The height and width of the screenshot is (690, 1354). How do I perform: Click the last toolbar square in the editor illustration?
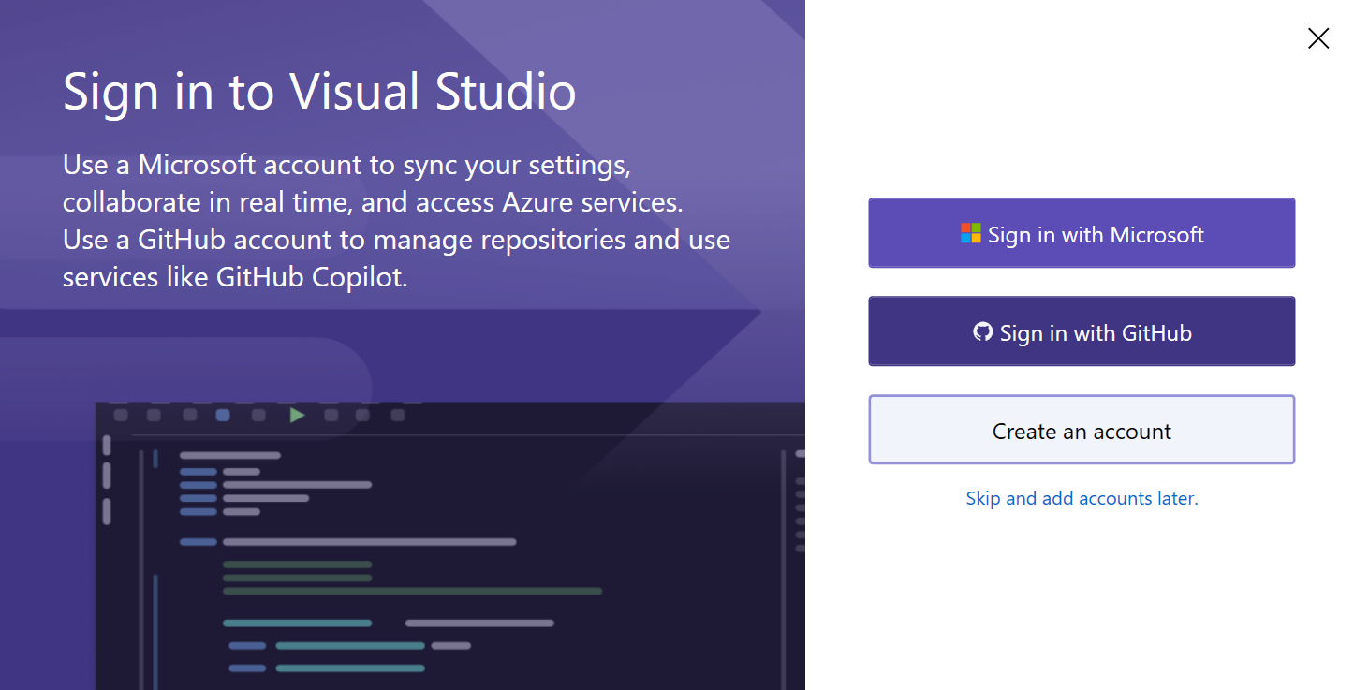(x=397, y=415)
